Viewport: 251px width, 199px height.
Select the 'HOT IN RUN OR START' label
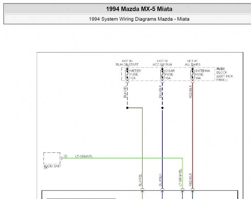127,63
